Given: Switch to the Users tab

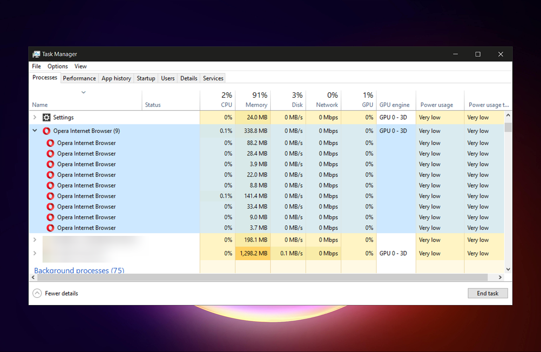Looking at the screenshot, I should pyautogui.click(x=168, y=79).
